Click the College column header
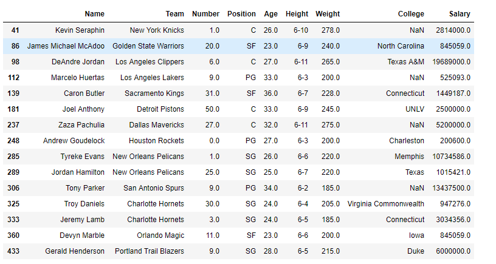This screenshot has height=264, width=496. click(x=411, y=14)
